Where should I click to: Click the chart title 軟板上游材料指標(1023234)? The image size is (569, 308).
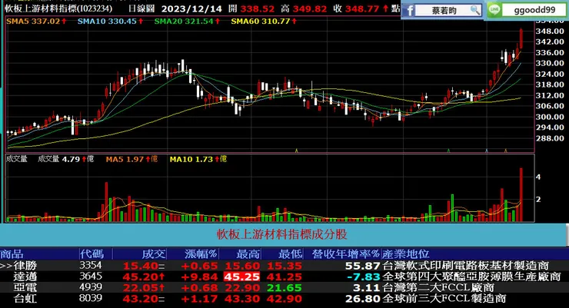(58, 8)
